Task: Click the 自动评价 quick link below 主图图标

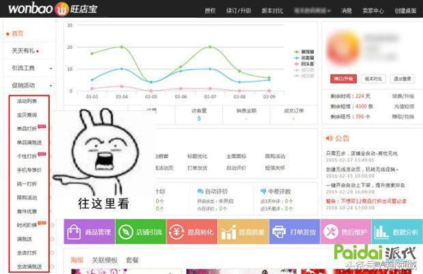Action: 236,168
